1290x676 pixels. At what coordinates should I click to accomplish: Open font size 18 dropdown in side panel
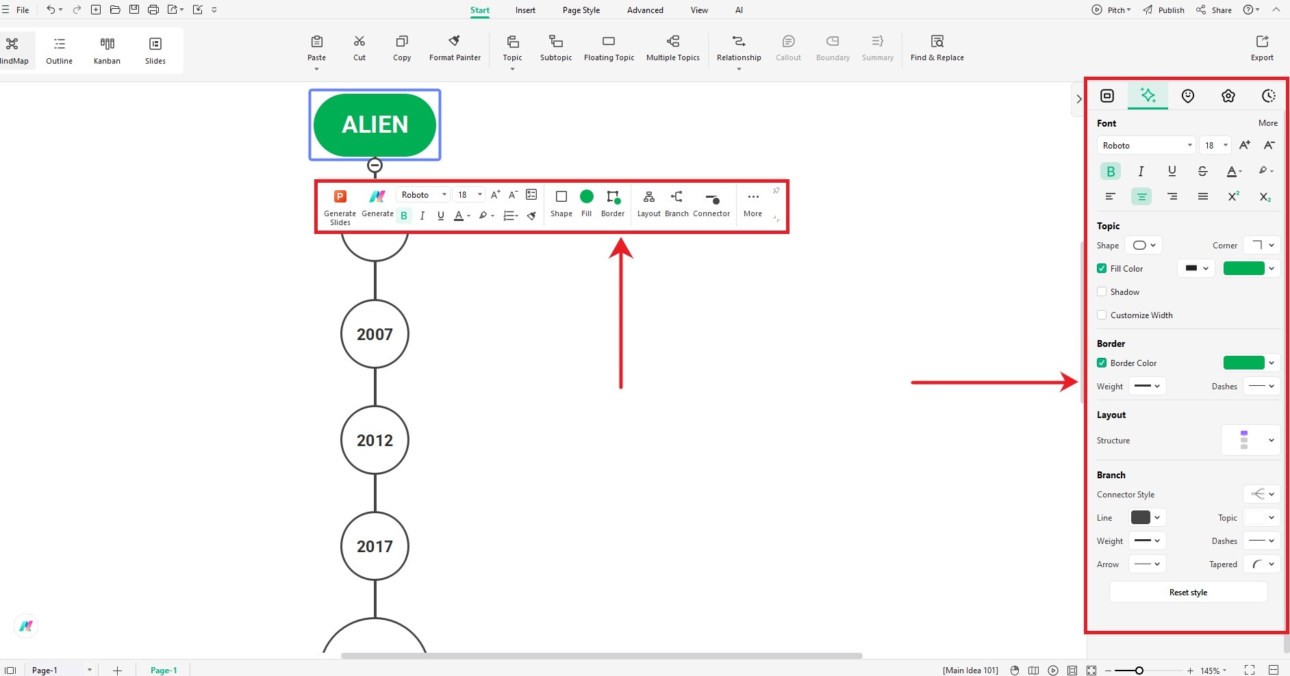1215,145
